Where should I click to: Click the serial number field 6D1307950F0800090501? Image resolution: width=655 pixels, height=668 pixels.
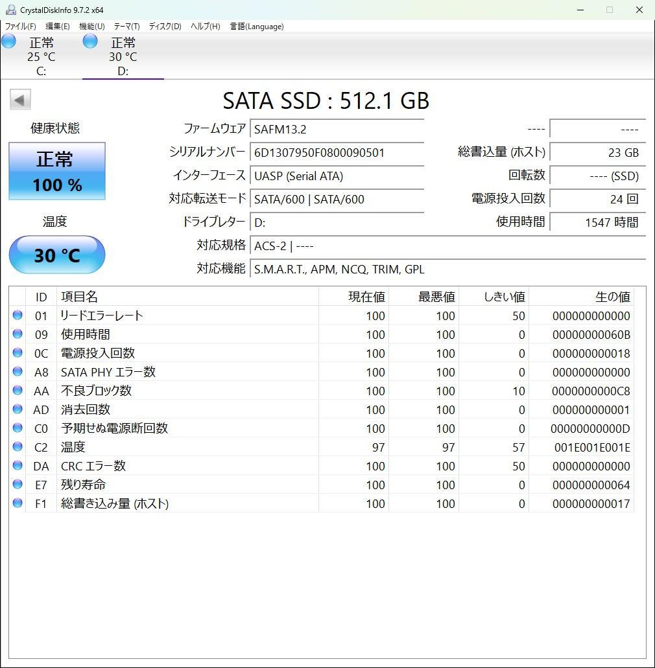[337, 152]
